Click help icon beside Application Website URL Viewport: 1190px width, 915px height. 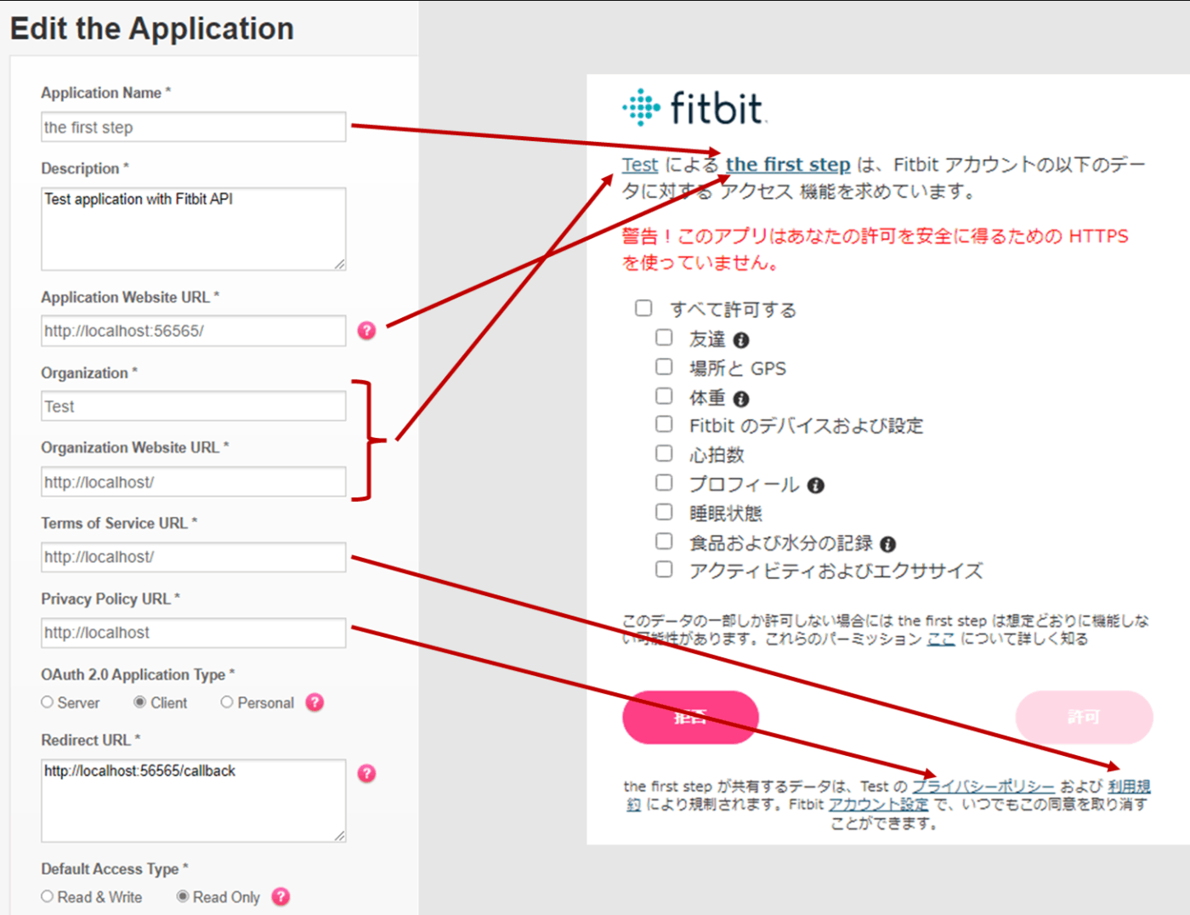point(366,330)
